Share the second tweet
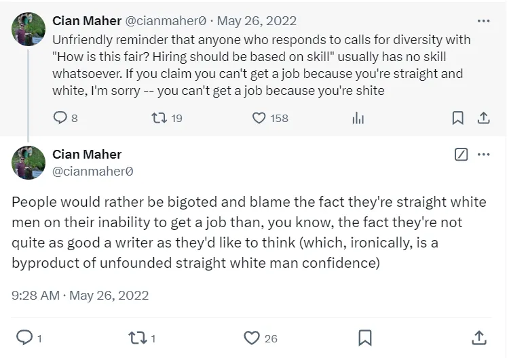The width and height of the screenshot is (509, 358). click(478, 337)
